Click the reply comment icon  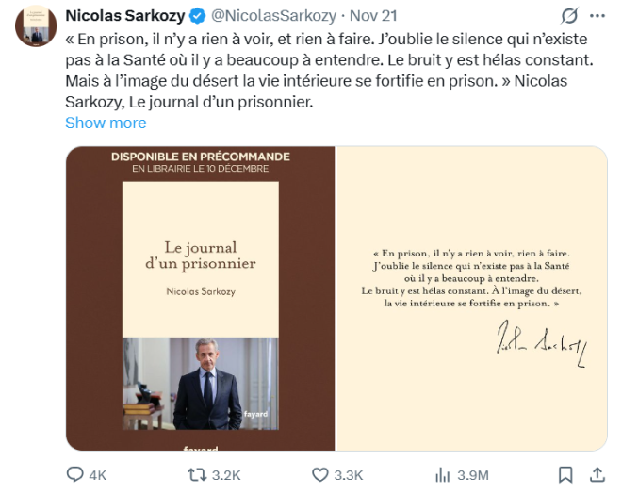(74, 474)
